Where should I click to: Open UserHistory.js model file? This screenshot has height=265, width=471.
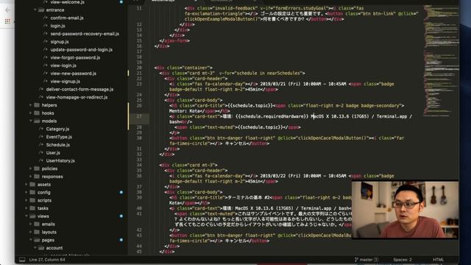pos(60,160)
